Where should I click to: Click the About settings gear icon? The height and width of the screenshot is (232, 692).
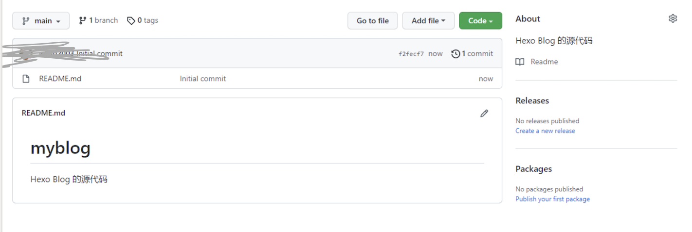673,18
